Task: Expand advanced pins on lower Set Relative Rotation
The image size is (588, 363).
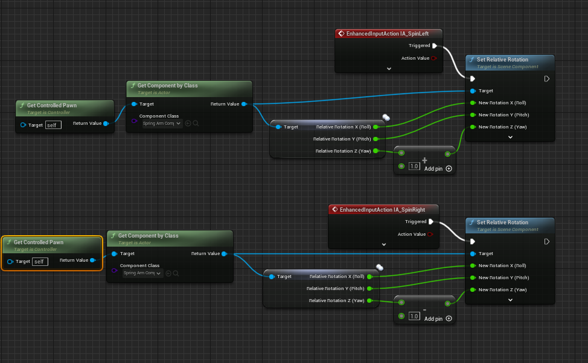Action: click(510, 300)
